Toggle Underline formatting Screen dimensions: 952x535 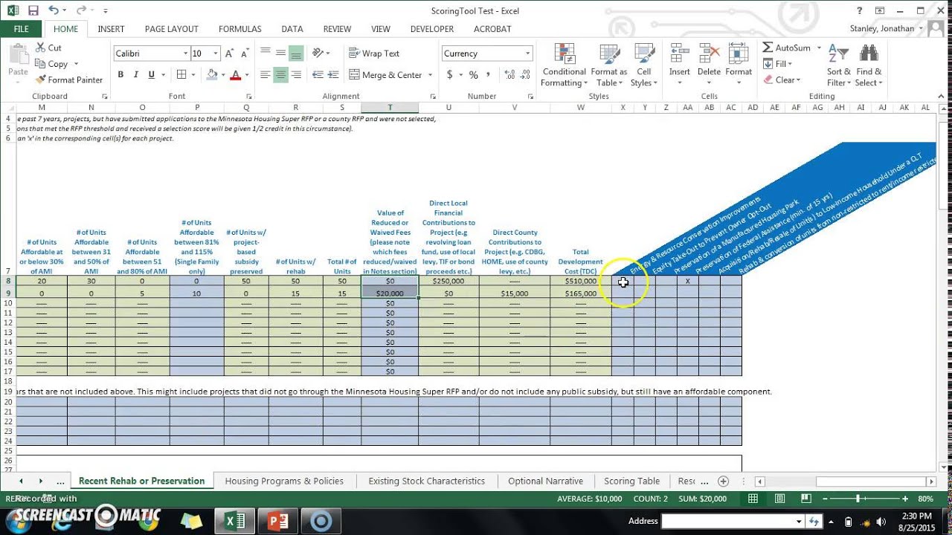point(152,75)
